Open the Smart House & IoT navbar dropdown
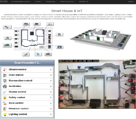Screen dimensions: 136x119 point(68,2)
